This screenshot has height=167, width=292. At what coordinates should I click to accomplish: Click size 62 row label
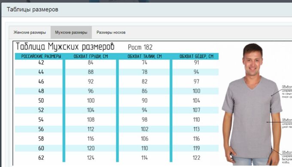point(41,158)
